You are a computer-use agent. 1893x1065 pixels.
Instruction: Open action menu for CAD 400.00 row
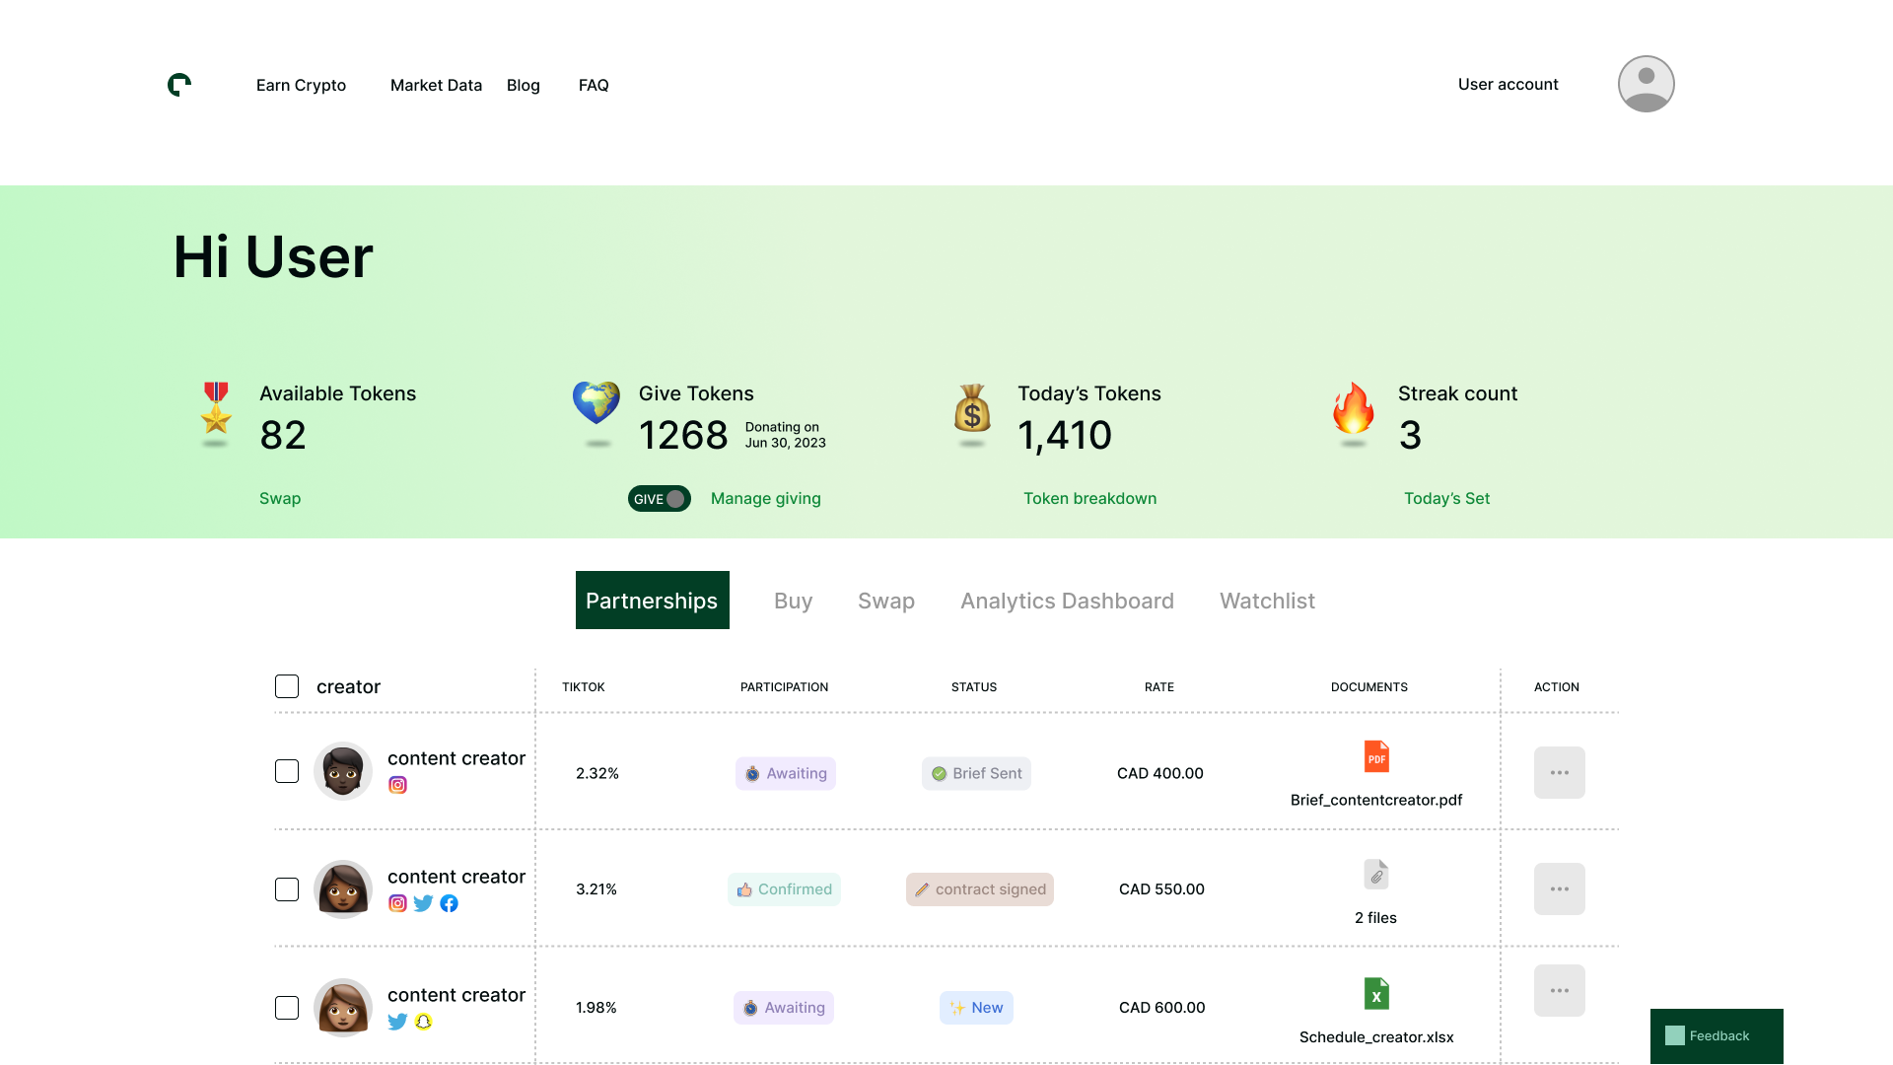pos(1559,772)
